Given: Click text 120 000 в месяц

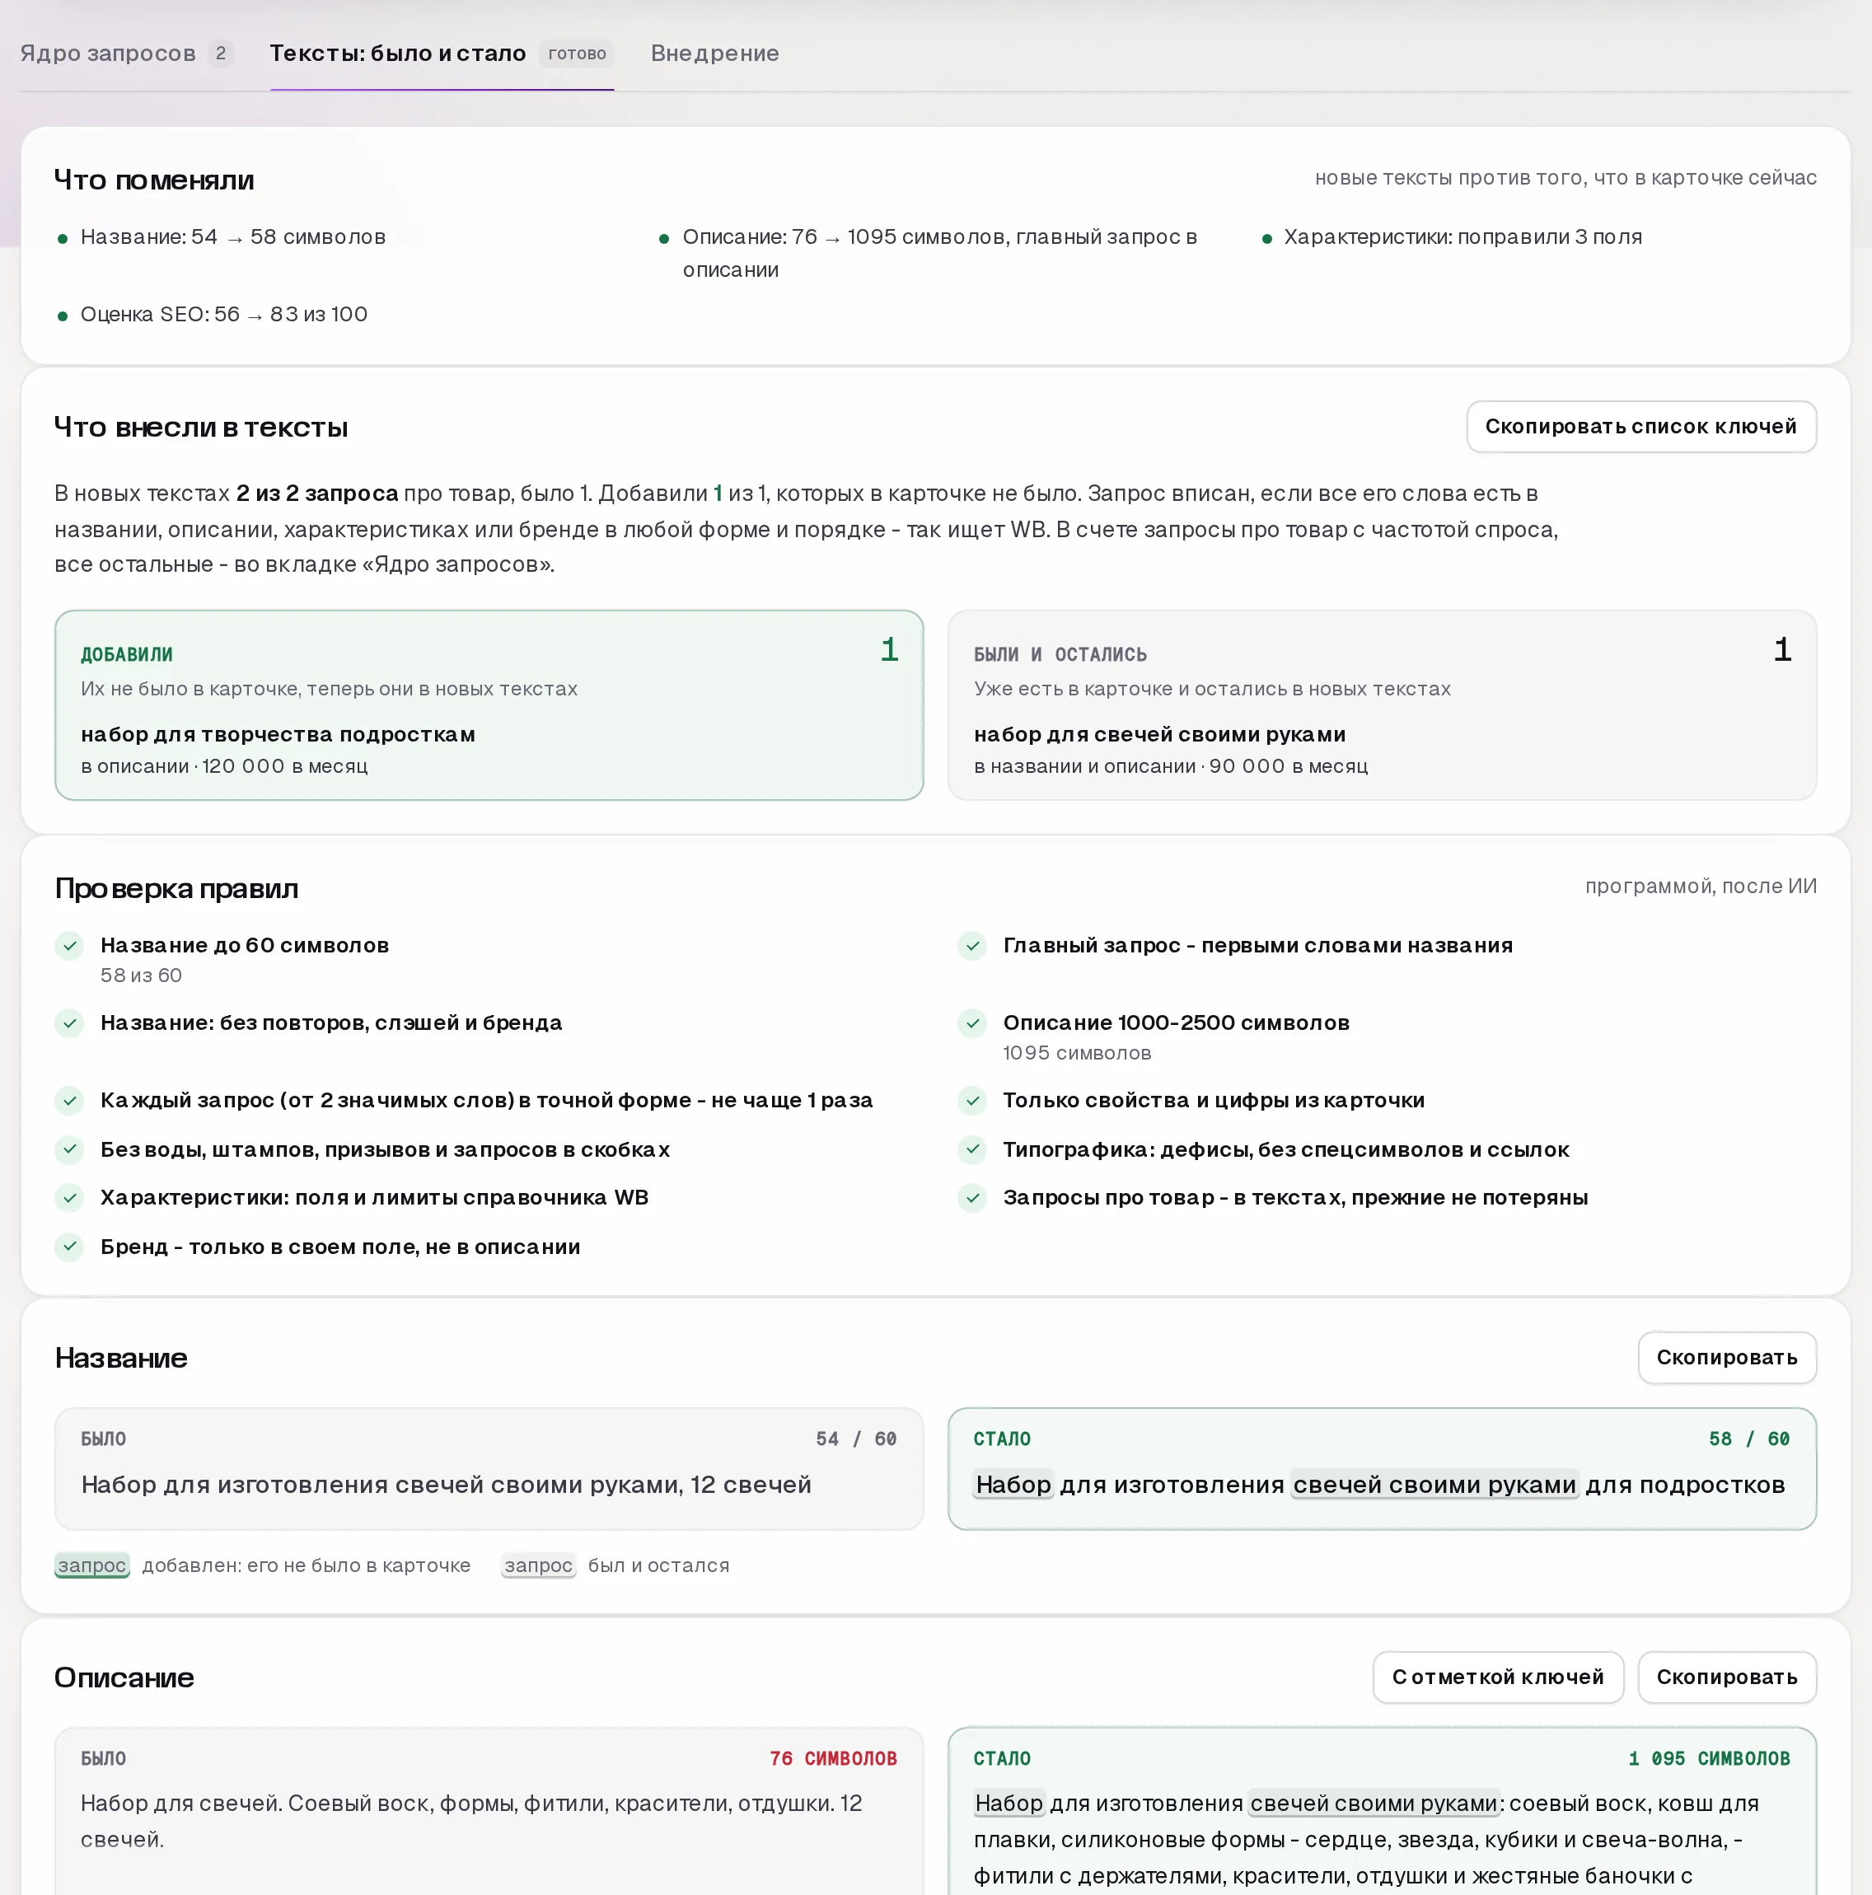Looking at the screenshot, I should tap(284, 766).
